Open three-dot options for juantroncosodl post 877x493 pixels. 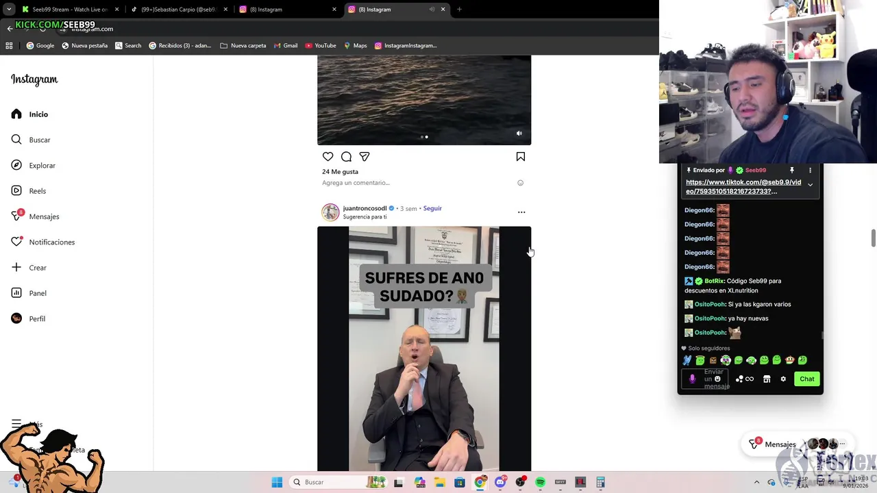[521, 212]
